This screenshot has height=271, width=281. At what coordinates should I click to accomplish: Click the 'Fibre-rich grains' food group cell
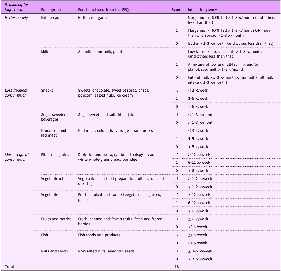click(55, 155)
